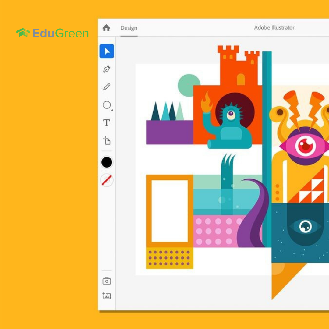Activate the Selection arrow tool

pos(107,51)
